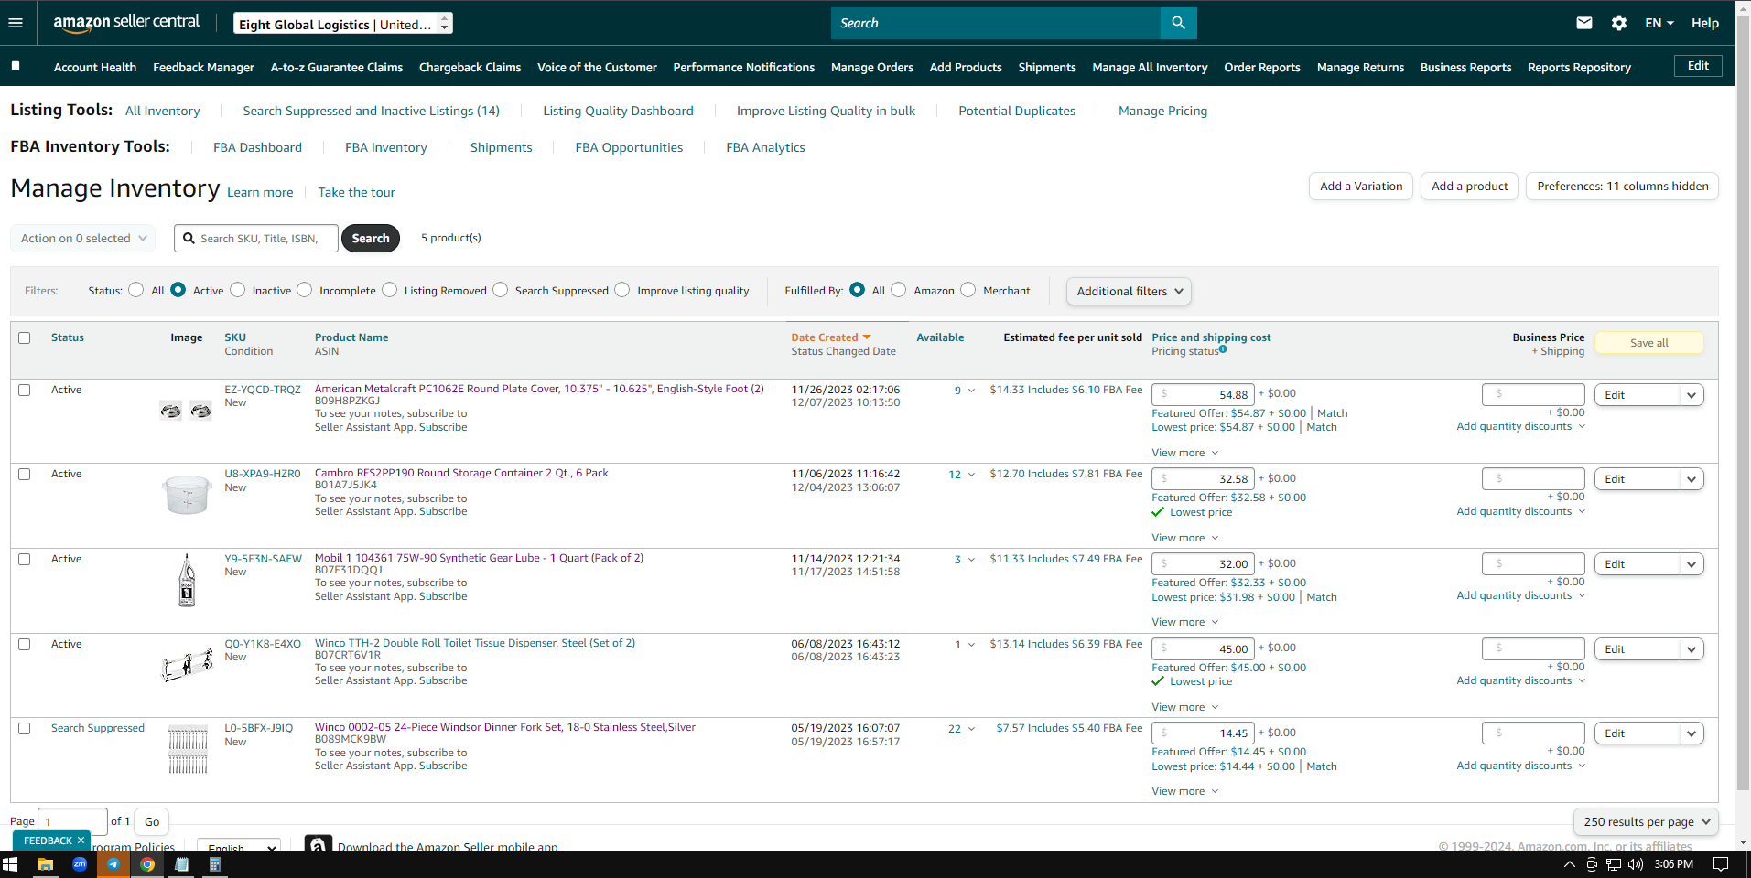
Task: Select the U8-XPA9-HZR0 row checkbox
Action: [x=25, y=474]
